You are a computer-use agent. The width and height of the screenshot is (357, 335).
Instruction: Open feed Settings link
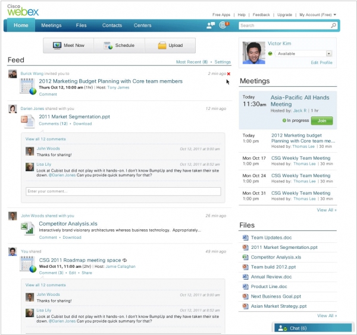click(223, 62)
